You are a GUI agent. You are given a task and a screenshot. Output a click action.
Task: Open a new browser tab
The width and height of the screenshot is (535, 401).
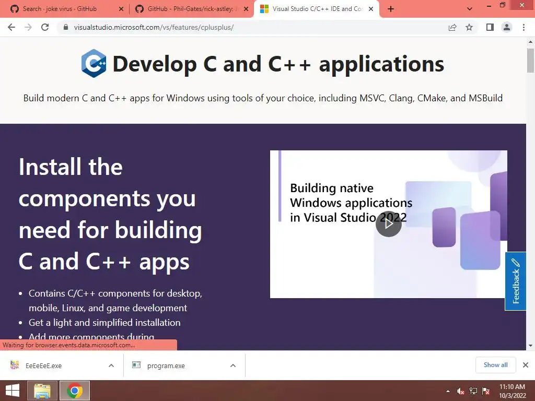coord(391,9)
